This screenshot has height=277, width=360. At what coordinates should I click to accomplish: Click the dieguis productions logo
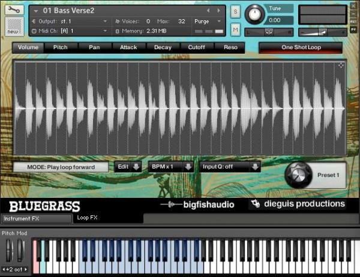coord(298,204)
